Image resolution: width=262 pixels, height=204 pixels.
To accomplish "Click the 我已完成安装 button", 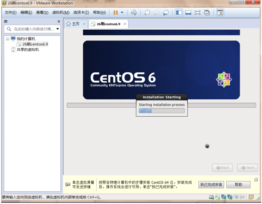I will coord(211,184).
